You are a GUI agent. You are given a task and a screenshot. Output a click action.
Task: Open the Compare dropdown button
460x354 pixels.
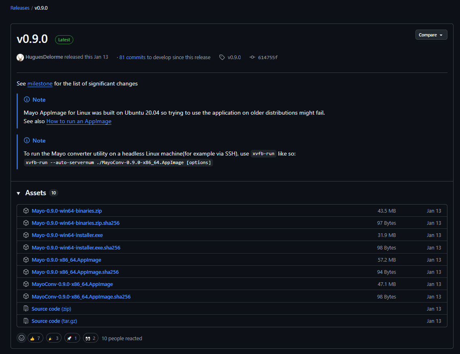click(431, 35)
